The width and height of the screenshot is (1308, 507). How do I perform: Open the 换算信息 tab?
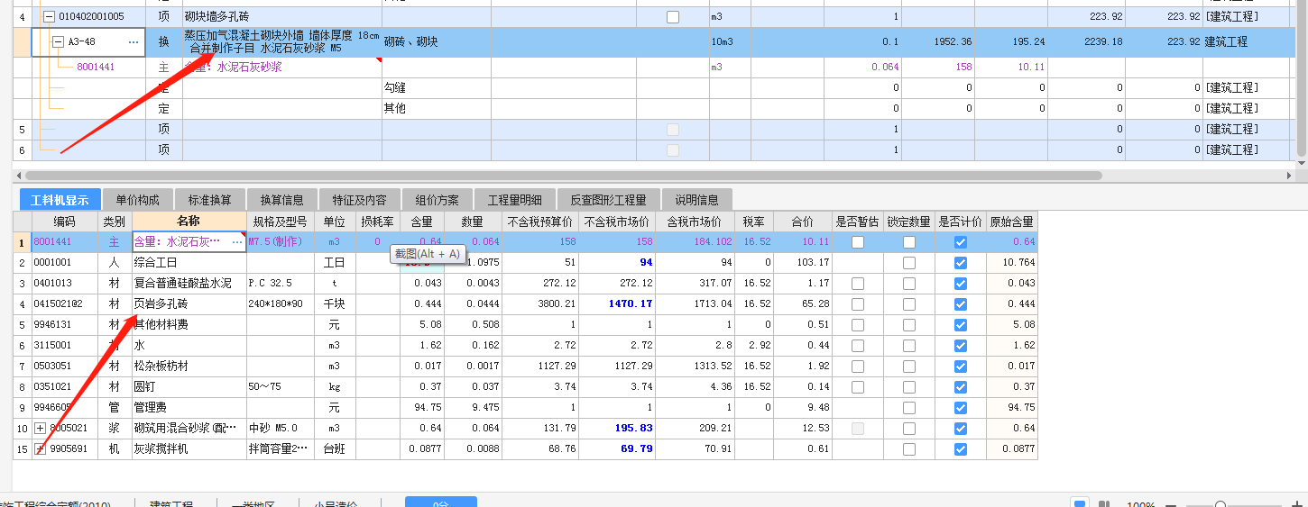coord(281,200)
